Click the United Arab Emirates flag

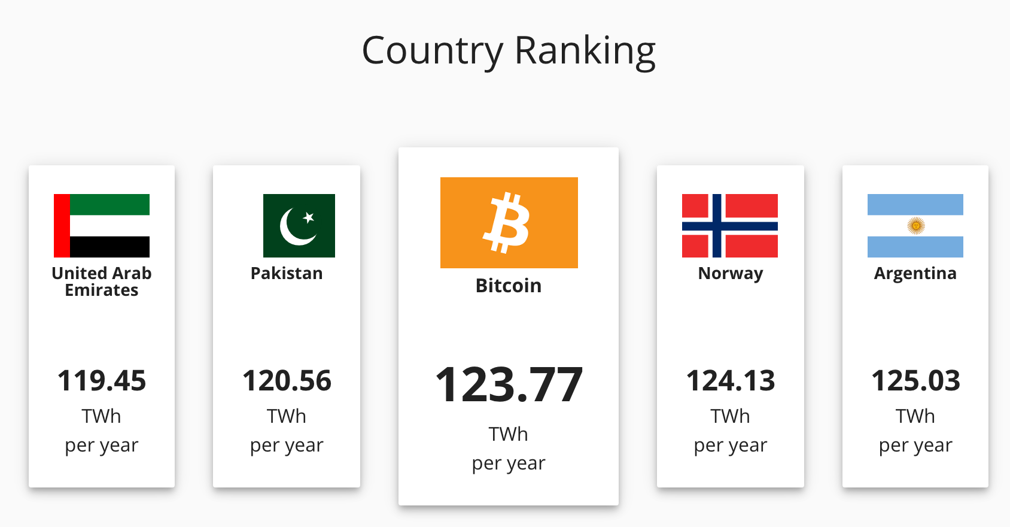[102, 226]
